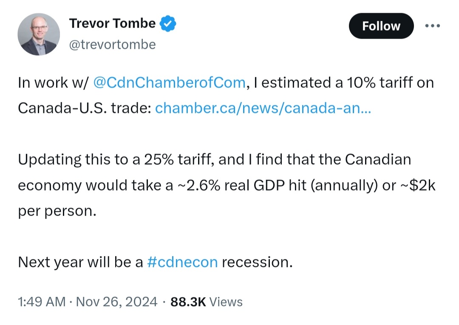Click the Nov 26, 2024 date
The height and width of the screenshot is (325, 459).
116,302
